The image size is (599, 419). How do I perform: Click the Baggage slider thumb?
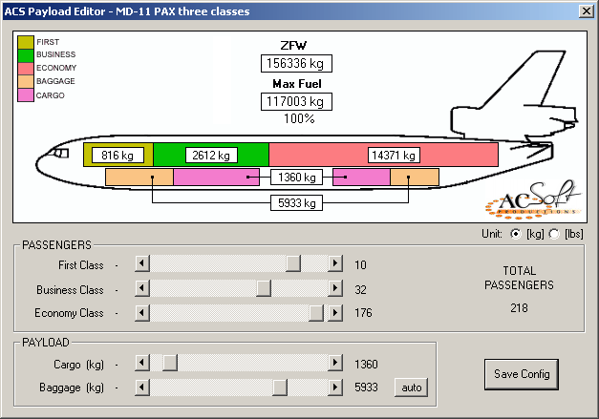[280, 388]
